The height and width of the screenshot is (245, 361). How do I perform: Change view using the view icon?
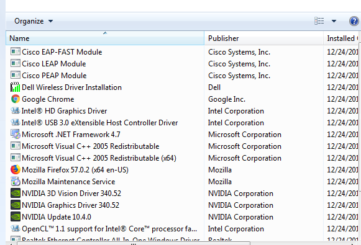pos(319,21)
